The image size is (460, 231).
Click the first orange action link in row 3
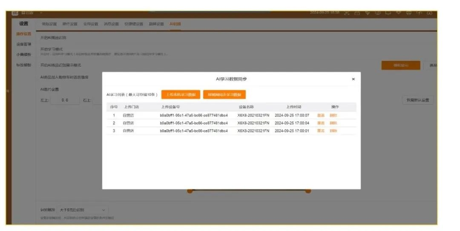click(x=321, y=131)
